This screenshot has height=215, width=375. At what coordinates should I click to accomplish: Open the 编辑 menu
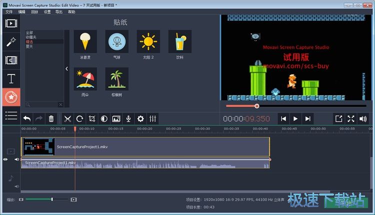[x=22, y=11]
